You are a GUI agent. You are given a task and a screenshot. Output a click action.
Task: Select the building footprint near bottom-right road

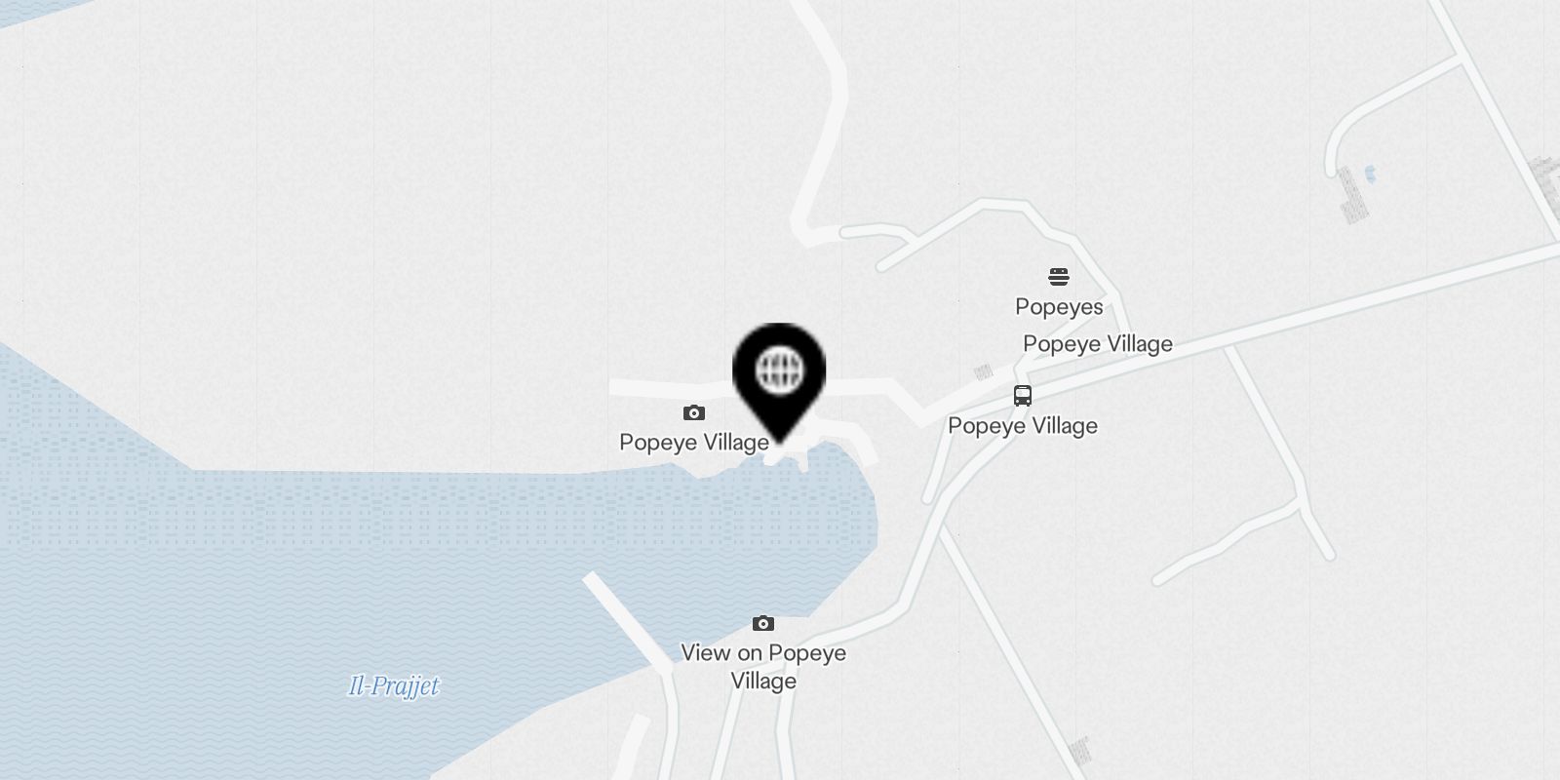[x=1079, y=751]
